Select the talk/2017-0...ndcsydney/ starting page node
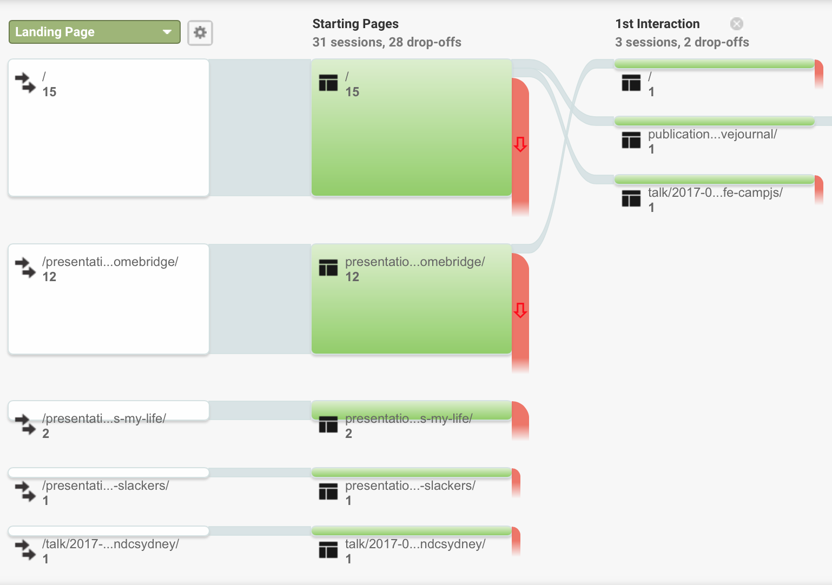The height and width of the screenshot is (585, 832). pyautogui.click(x=412, y=531)
